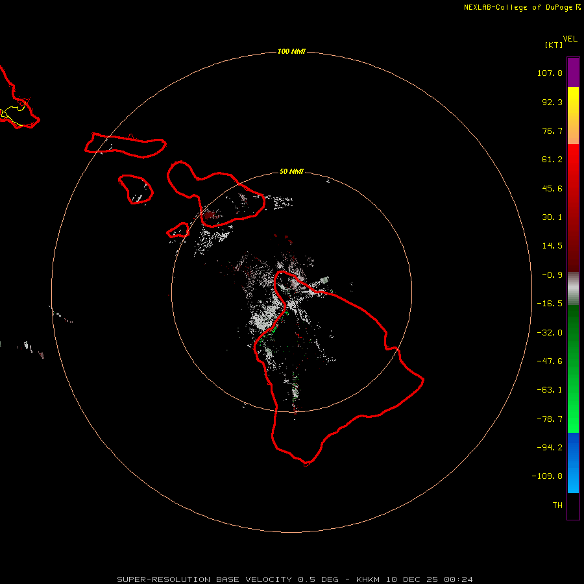Click the 14.5 velocity scale label
584x584 pixels.
coord(552,246)
